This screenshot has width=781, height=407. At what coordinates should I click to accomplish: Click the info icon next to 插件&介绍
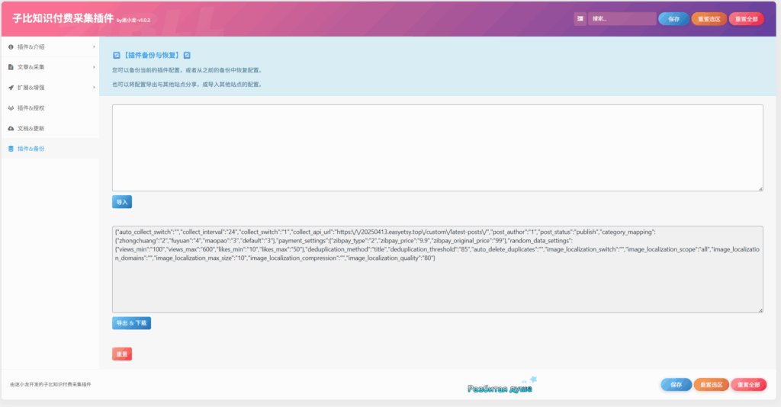pos(11,46)
